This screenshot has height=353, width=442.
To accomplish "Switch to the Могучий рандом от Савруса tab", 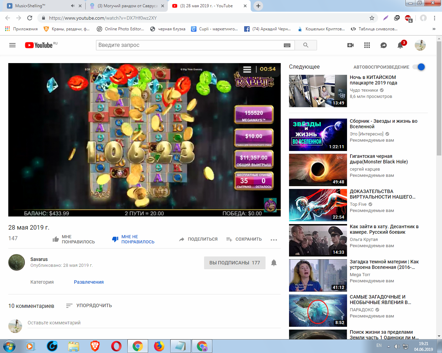I will point(127,6).
